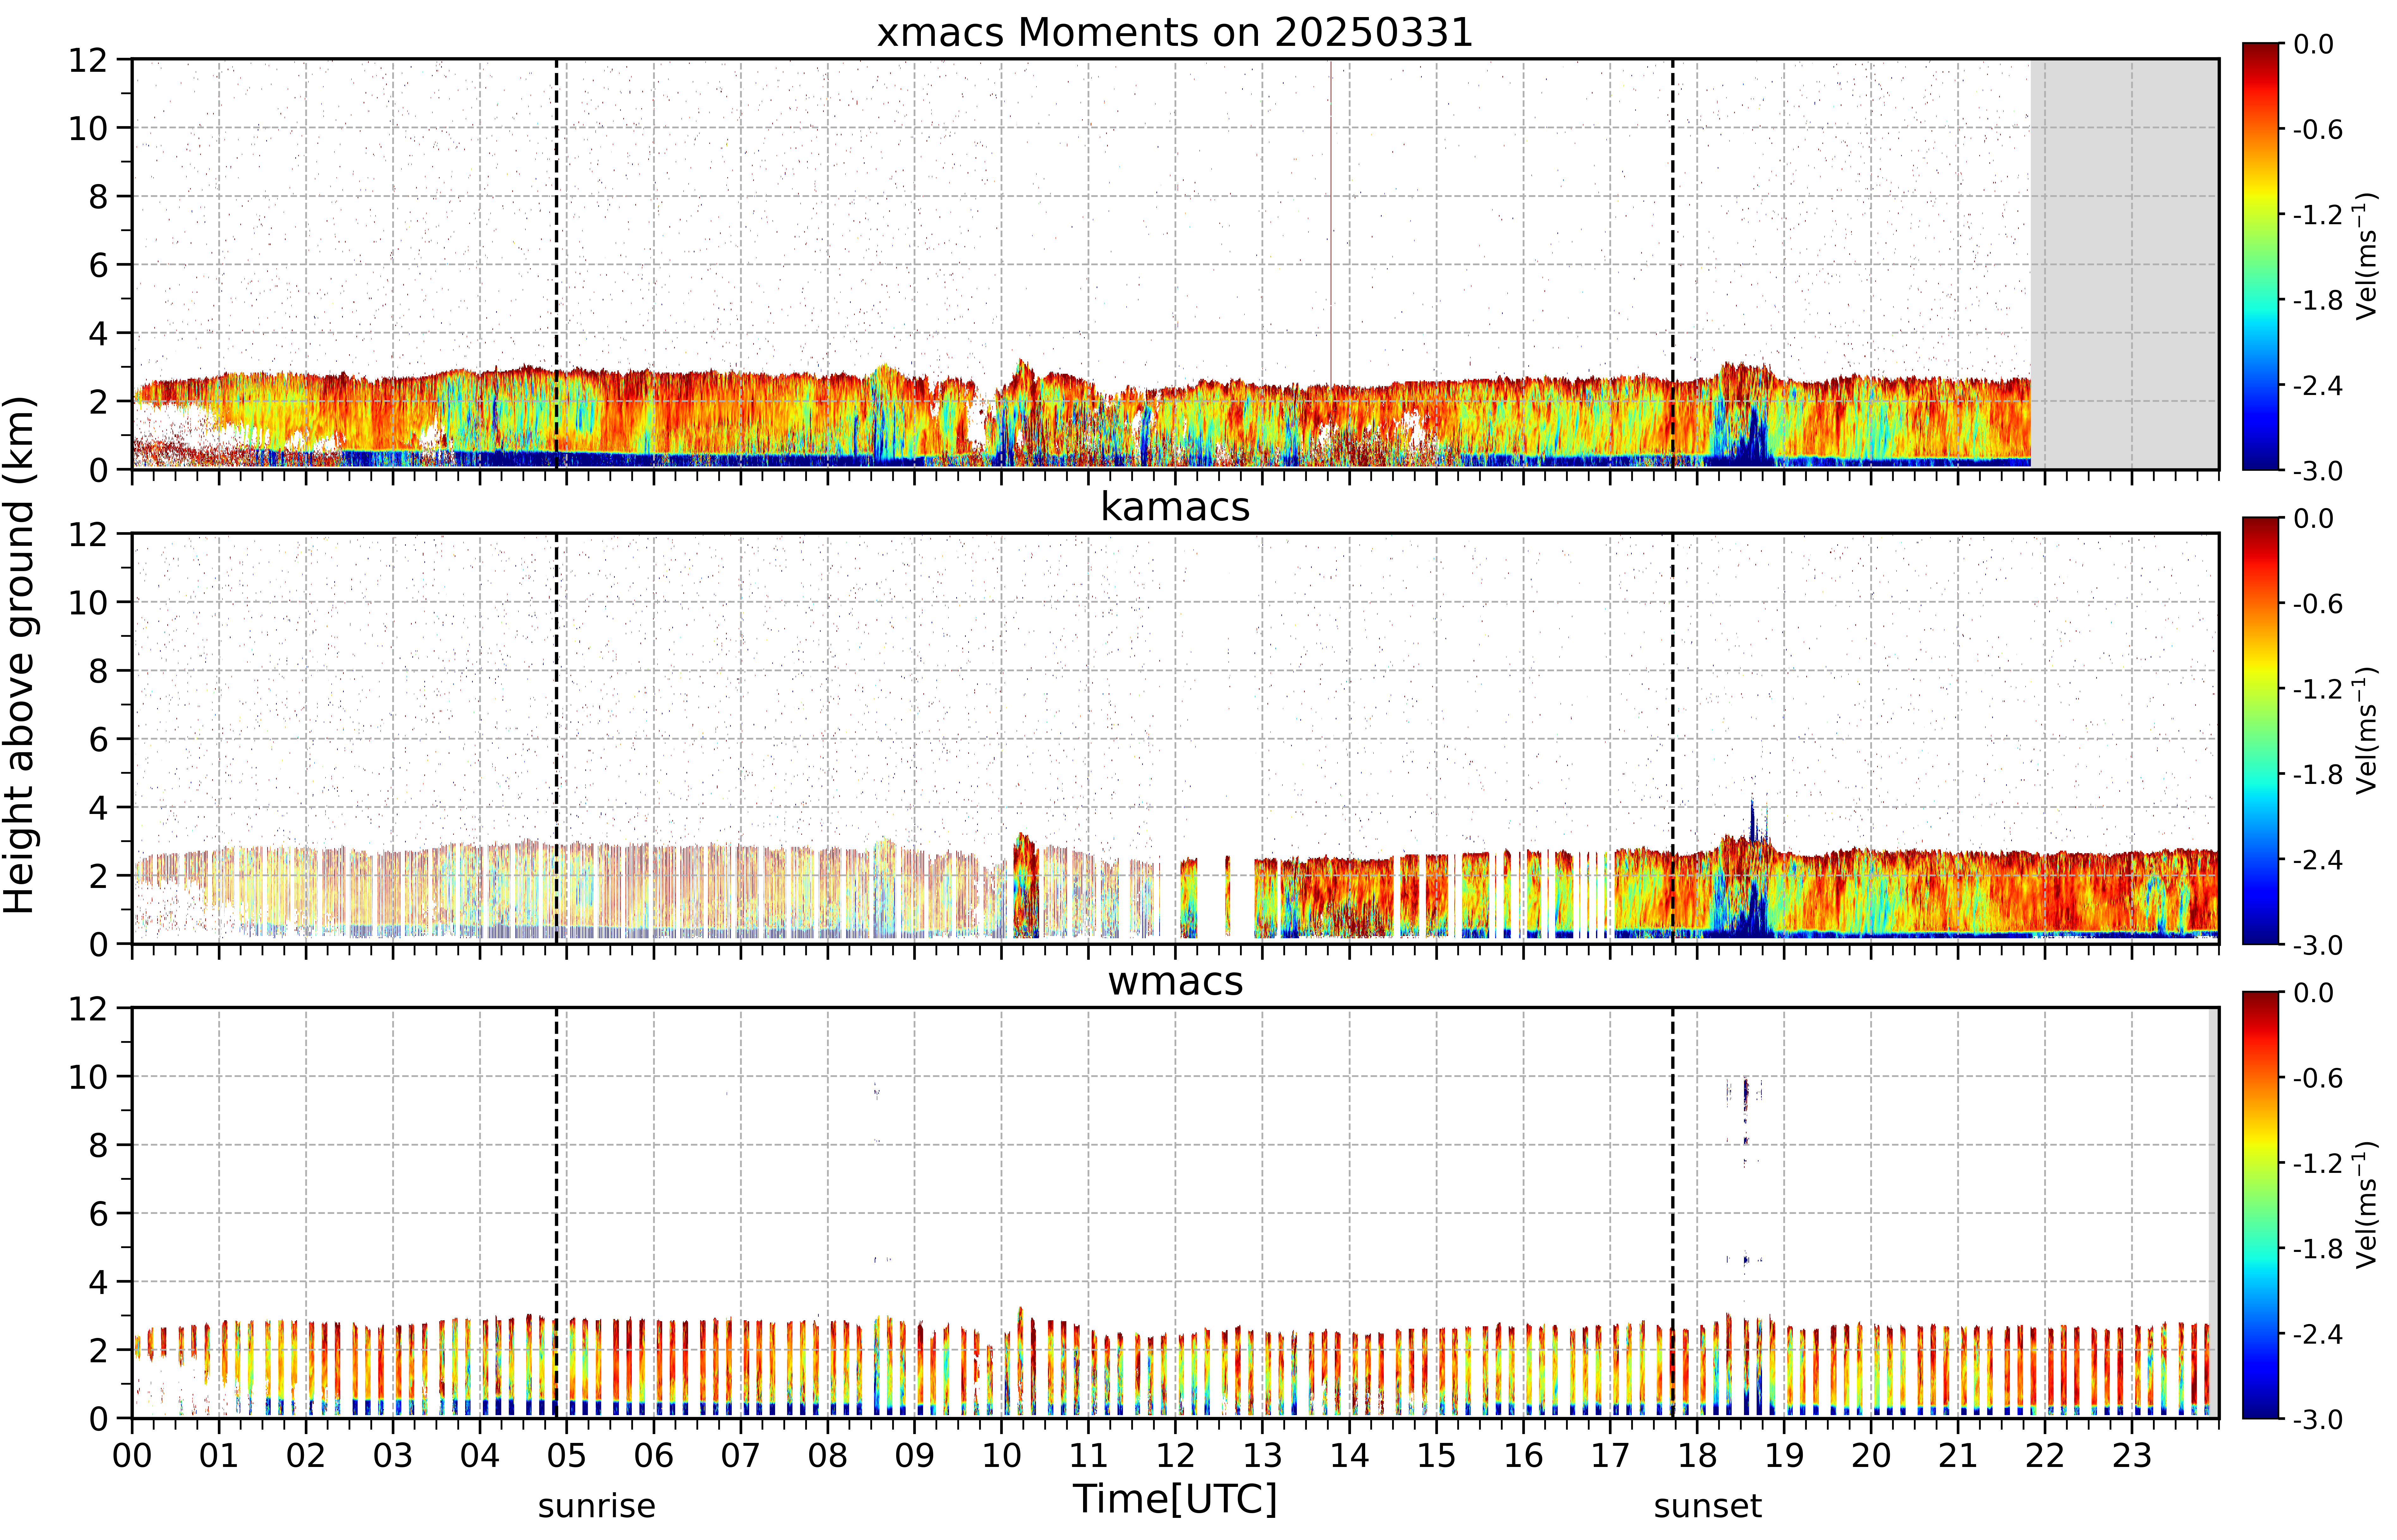Click the blue spike above 4 km in kamacs panel
Viewport: 2397px width, 1540px height.
(1752, 818)
